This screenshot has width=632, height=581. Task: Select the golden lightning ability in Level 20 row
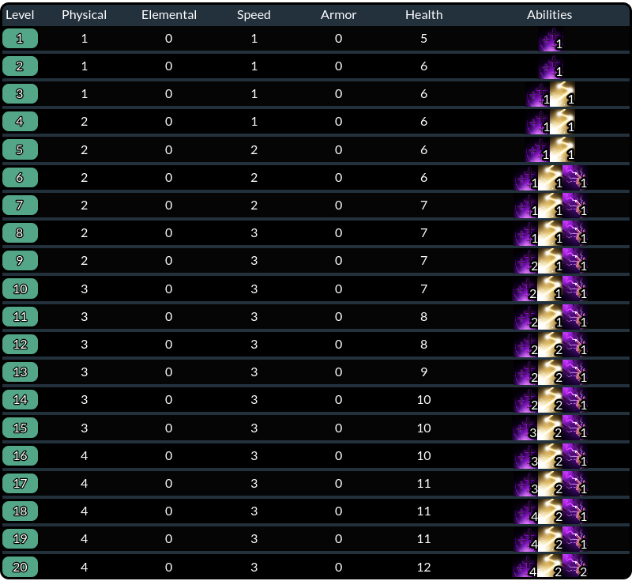click(x=551, y=566)
